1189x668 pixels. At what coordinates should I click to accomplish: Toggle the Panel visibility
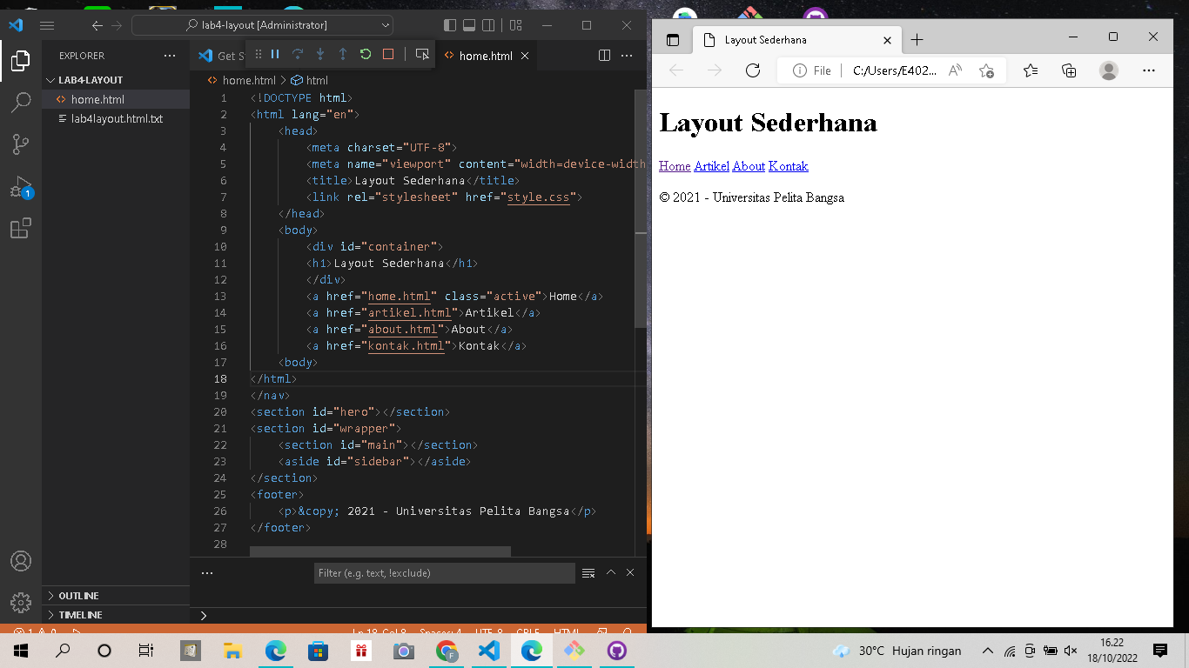(x=468, y=25)
